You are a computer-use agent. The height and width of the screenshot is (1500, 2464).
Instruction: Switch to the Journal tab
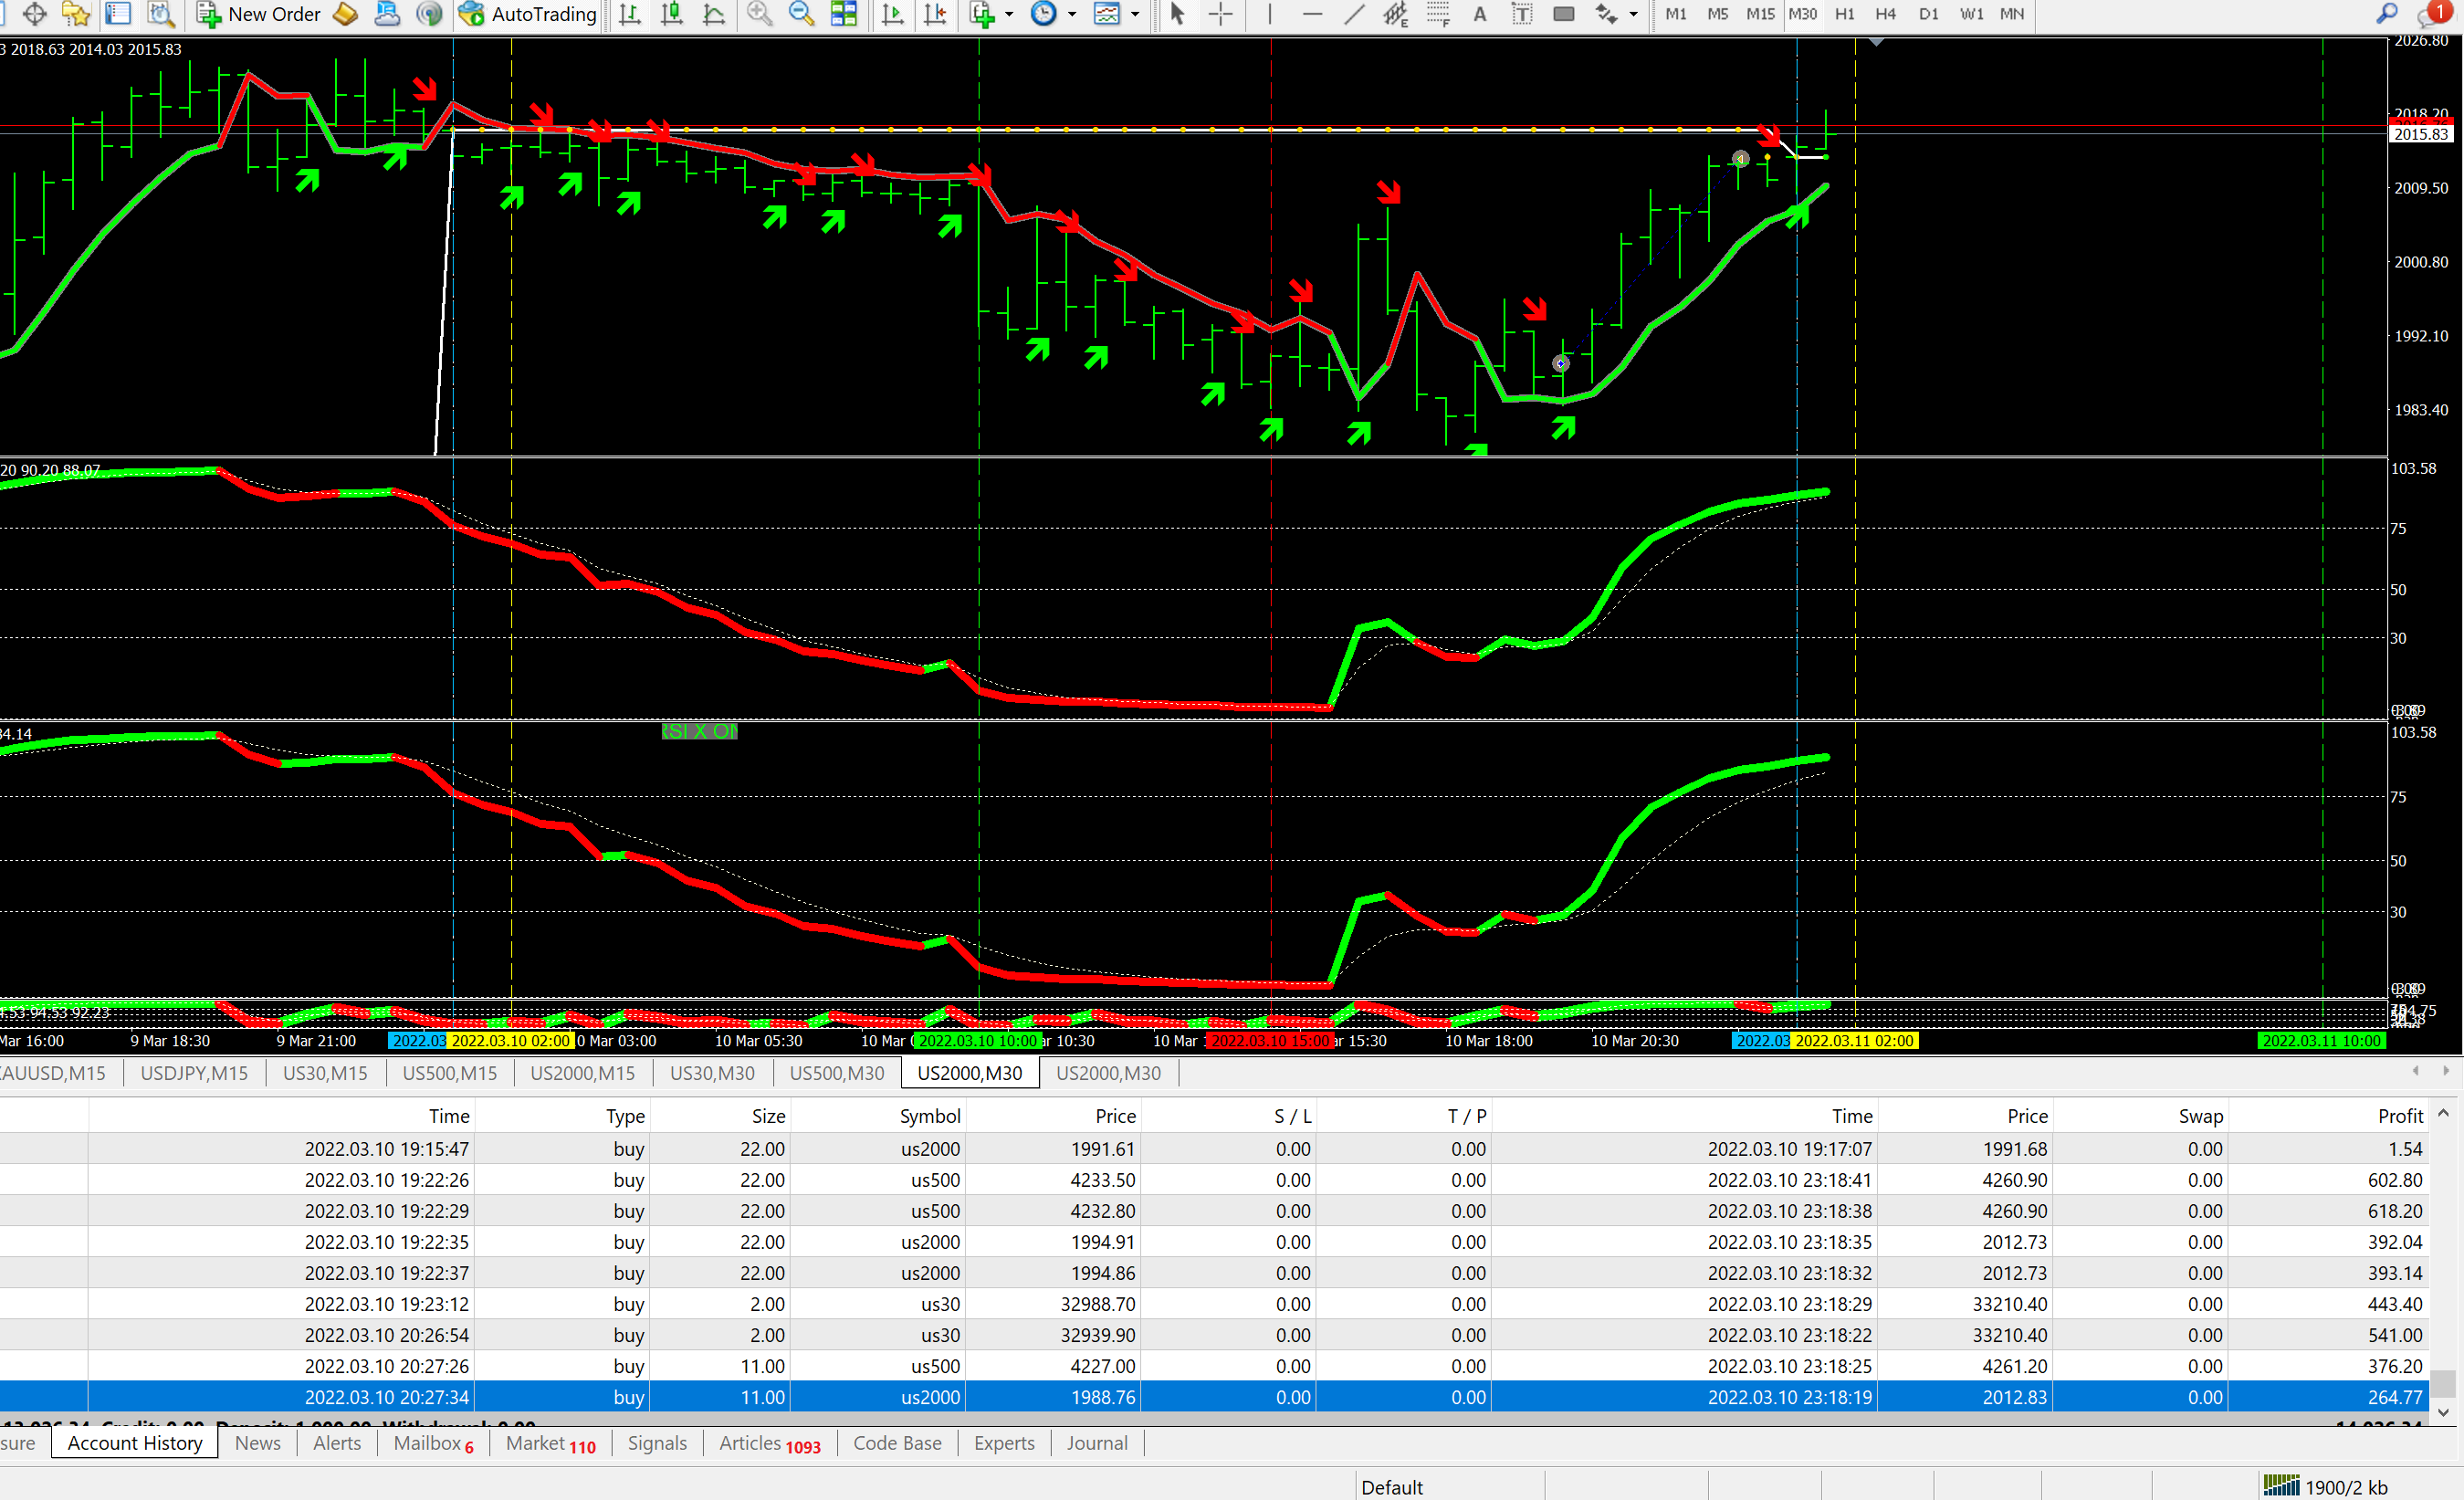point(1096,1443)
